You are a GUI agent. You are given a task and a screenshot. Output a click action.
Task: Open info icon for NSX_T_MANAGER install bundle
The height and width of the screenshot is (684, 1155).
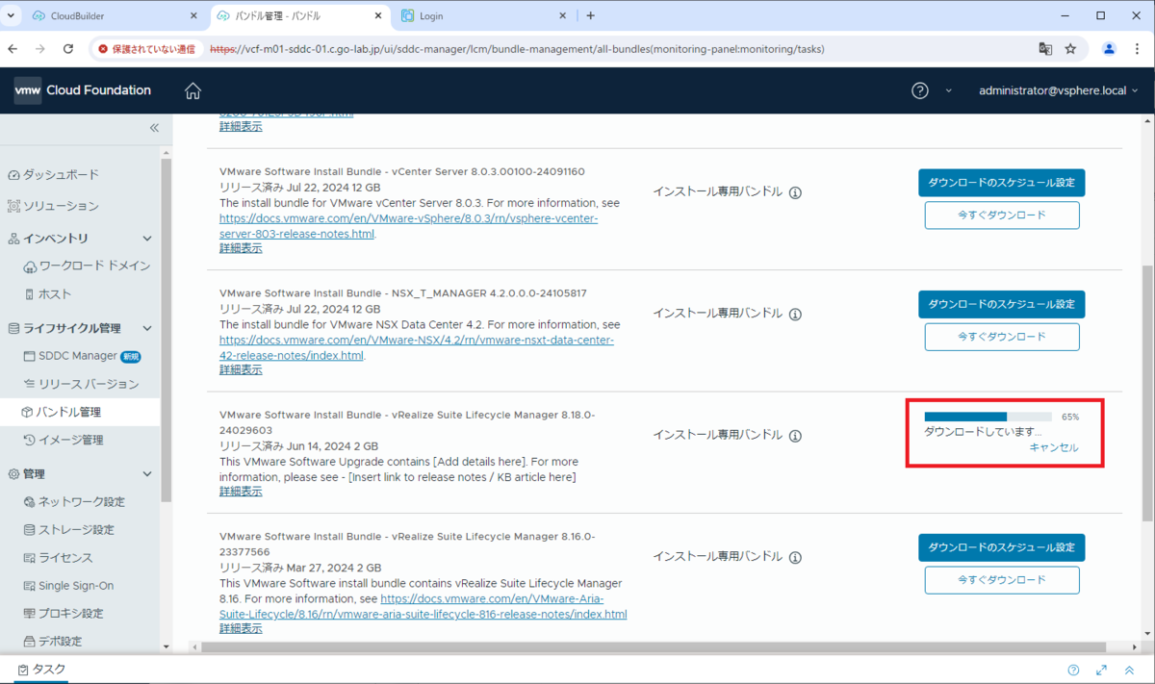tap(795, 314)
